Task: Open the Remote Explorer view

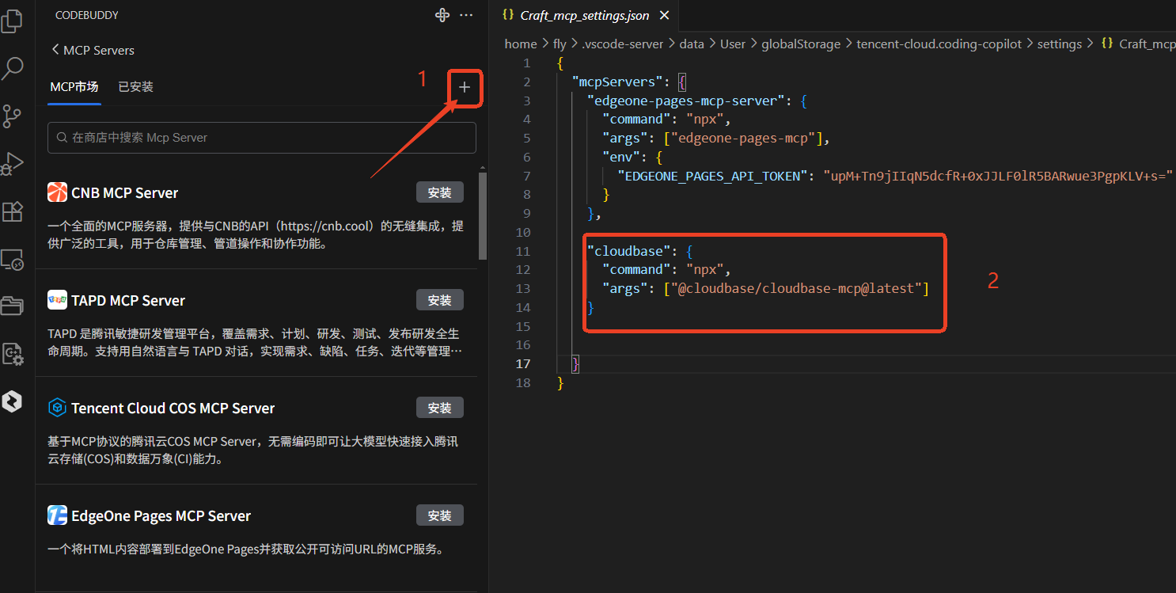Action: pyautogui.click(x=13, y=259)
